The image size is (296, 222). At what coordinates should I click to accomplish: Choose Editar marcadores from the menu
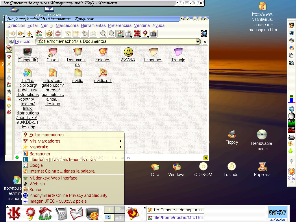pyautogui.click(x=73, y=135)
